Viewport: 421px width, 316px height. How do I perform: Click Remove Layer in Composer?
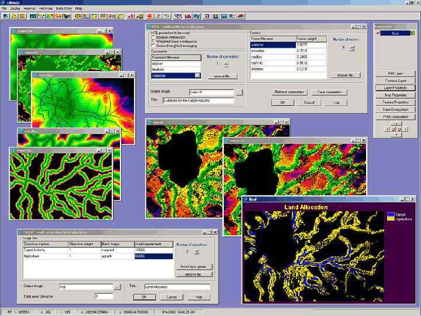[395, 81]
